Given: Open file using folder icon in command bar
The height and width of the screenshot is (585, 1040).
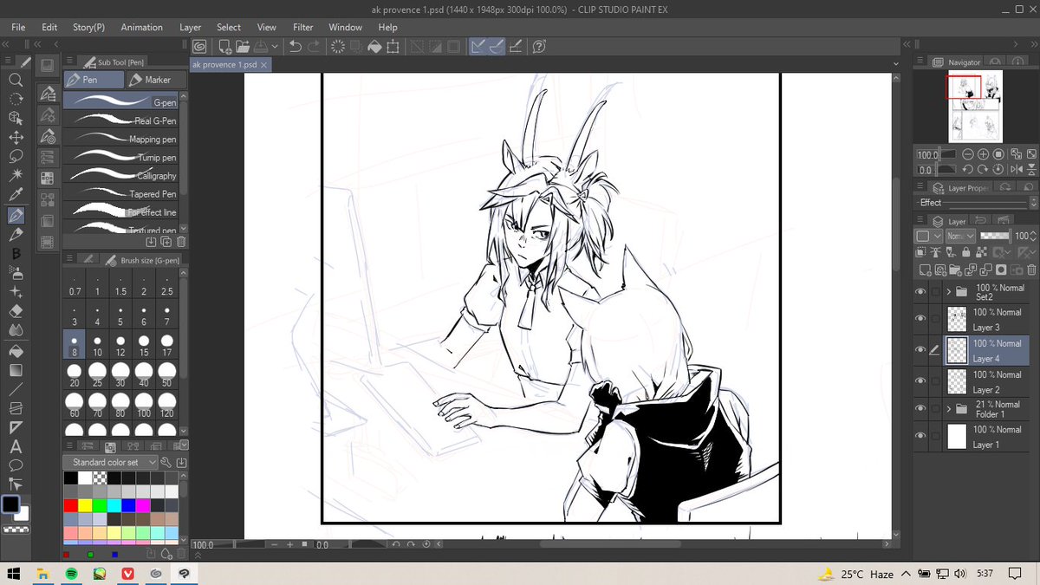Looking at the screenshot, I should point(242,47).
